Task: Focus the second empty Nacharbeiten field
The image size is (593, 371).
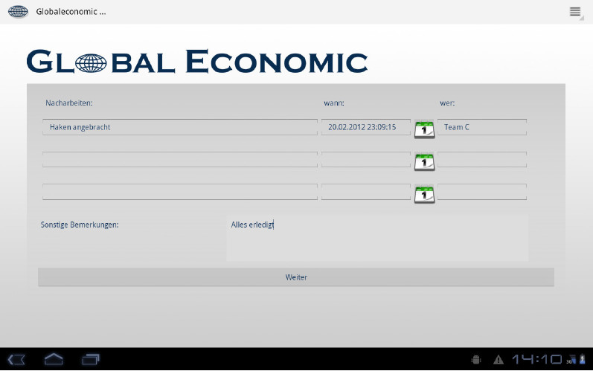Action: [x=180, y=159]
